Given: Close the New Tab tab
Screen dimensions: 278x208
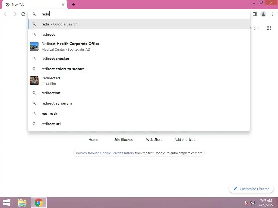Looking at the screenshot, I should pos(63,5).
